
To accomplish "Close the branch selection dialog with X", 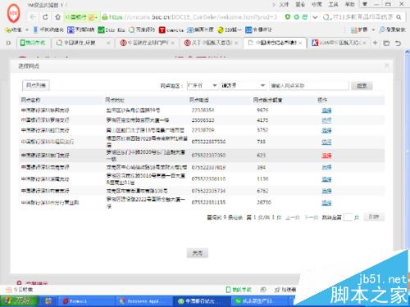I will coord(386,65).
